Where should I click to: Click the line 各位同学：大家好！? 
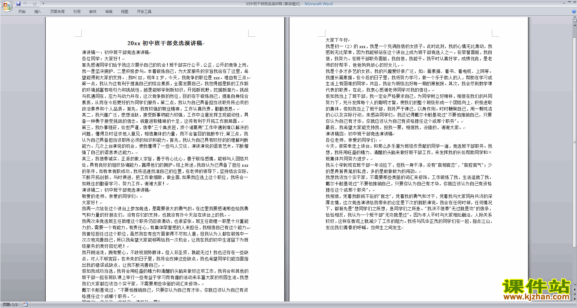(x=101, y=59)
